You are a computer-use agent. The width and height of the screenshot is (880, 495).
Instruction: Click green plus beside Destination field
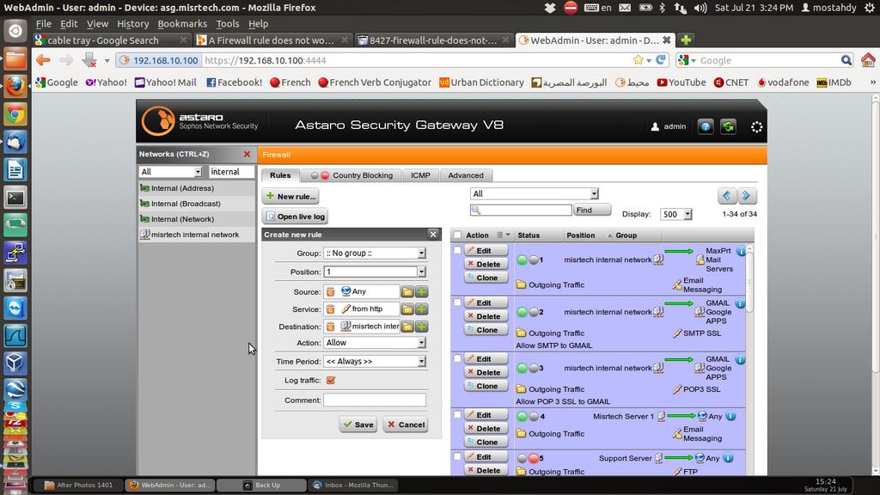pos(421,327)
